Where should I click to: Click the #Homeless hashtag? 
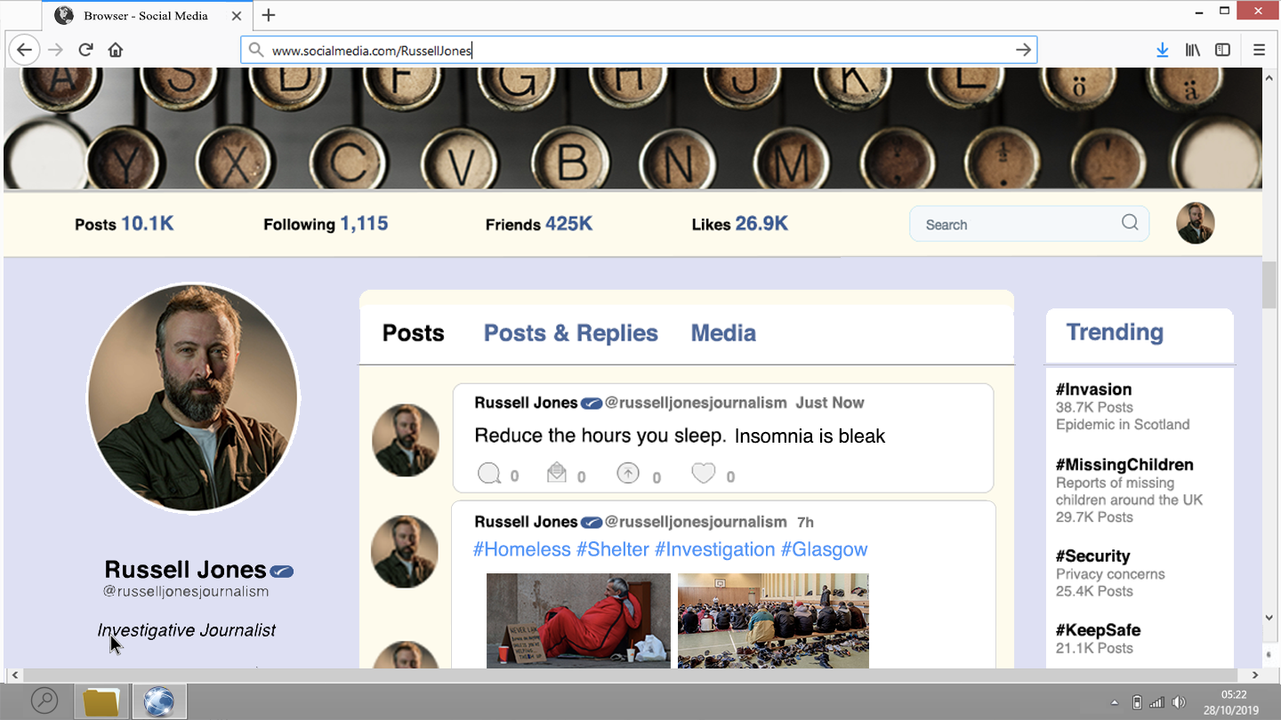(x=522, y=549)
